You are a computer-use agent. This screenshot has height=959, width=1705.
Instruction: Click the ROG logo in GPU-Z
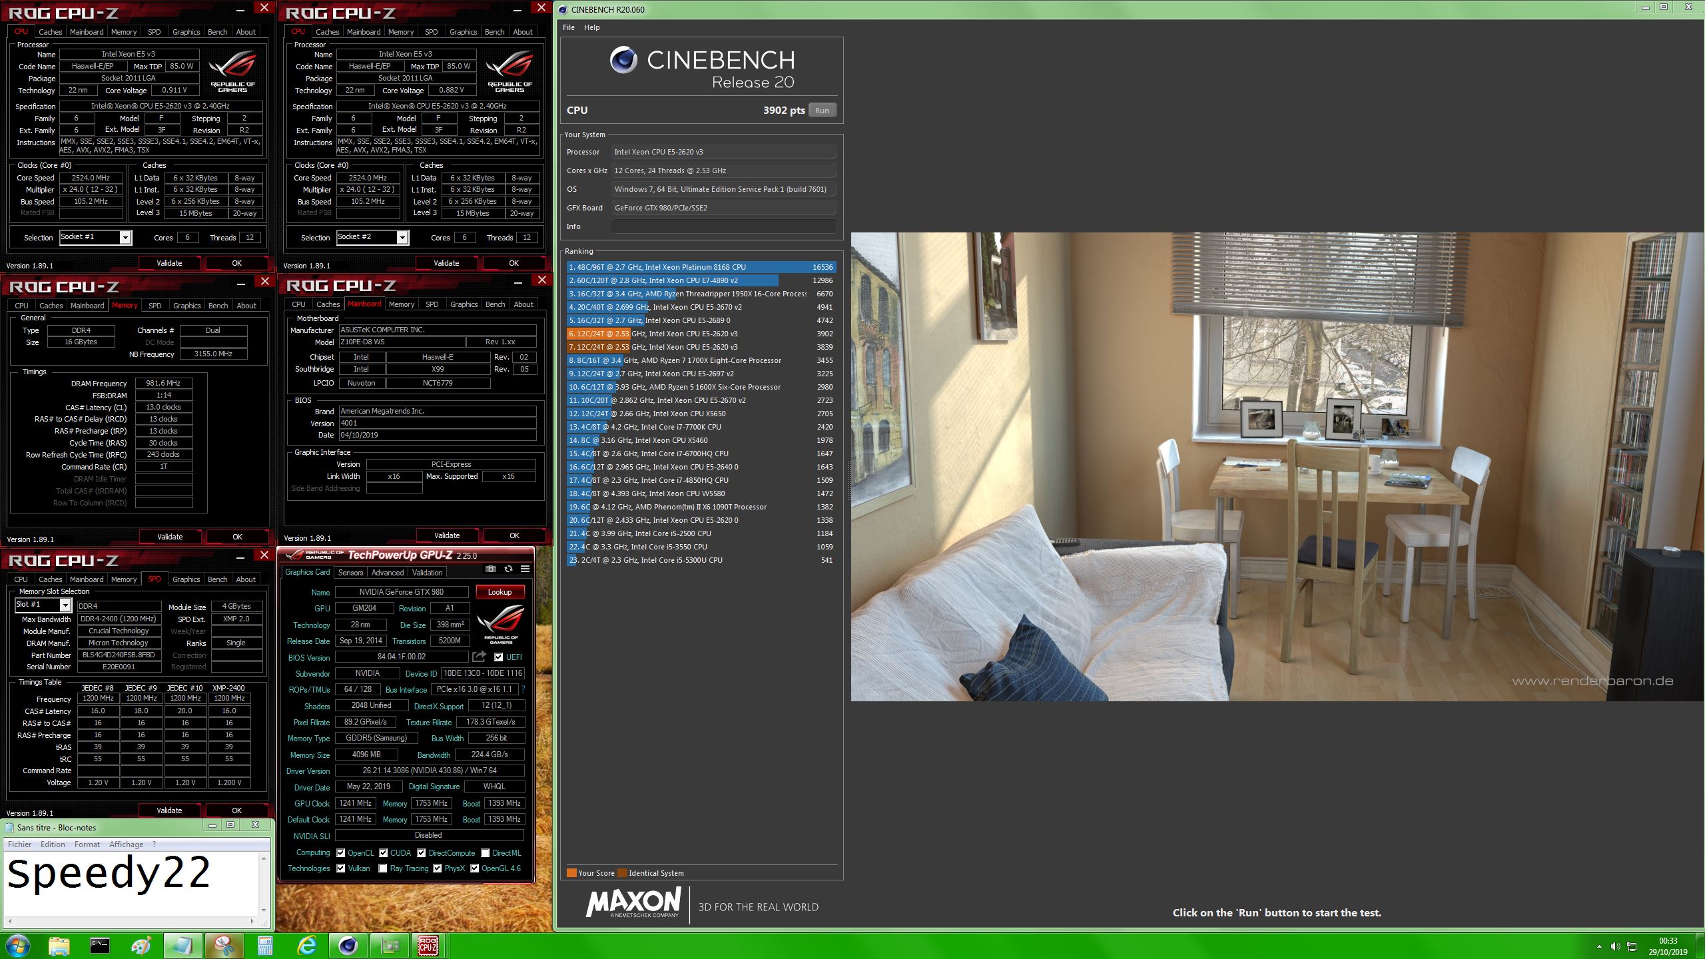[500, 625]
